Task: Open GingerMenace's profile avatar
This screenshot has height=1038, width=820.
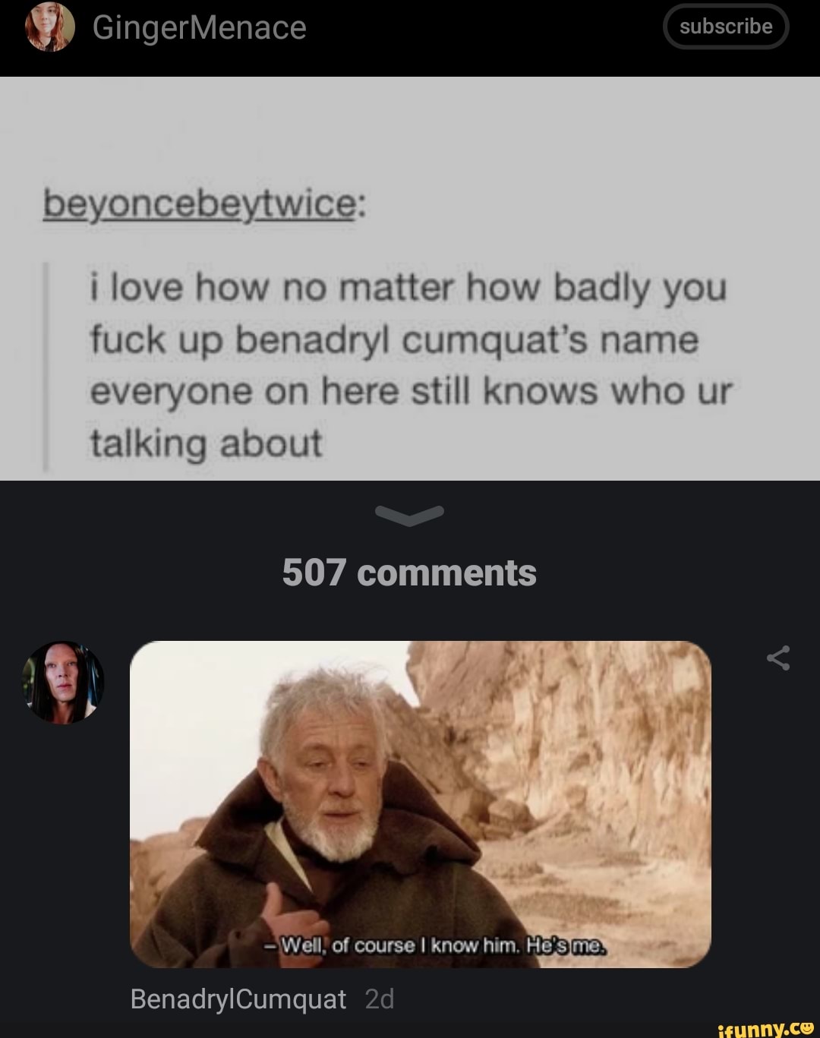Action: tap(50, 27)
